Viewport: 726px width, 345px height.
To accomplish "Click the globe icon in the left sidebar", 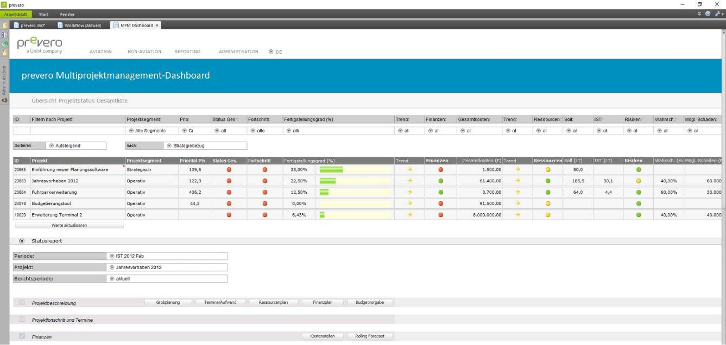I will click(4, 43).
